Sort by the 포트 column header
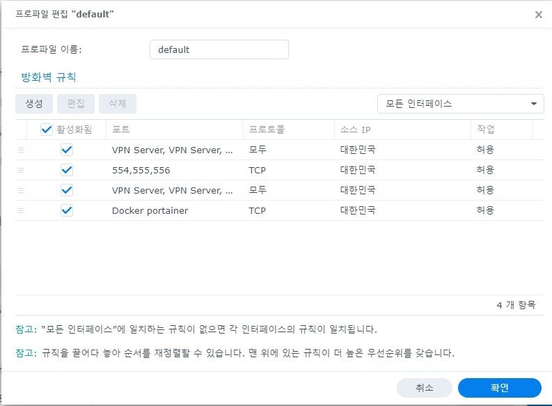This screenshot has width=552, height=406. coord(175,130)
